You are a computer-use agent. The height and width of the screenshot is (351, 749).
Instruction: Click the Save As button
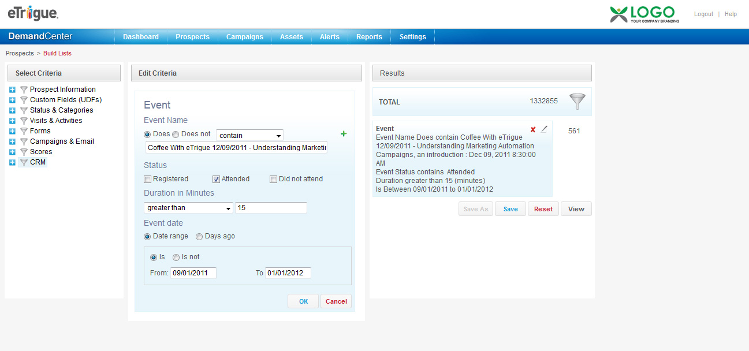coord(476,209)
